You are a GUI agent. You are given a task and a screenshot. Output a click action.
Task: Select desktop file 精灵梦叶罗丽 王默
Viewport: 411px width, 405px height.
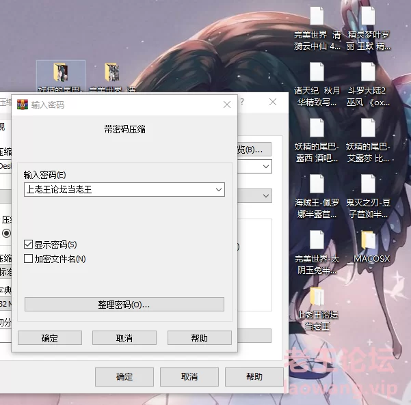pyautogui.click(x=369, y=29)
